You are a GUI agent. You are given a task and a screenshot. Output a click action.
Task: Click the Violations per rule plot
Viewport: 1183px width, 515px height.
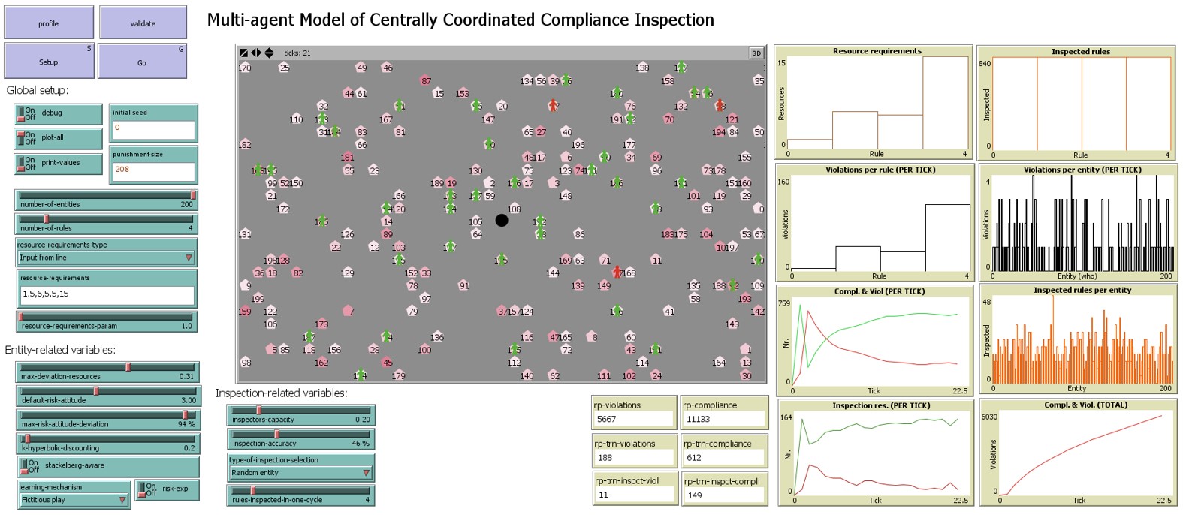tap(875, 223)
